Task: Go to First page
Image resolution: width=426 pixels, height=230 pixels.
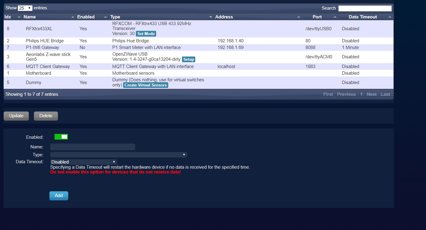Action: pyautogui.click(x=328, y=94)
